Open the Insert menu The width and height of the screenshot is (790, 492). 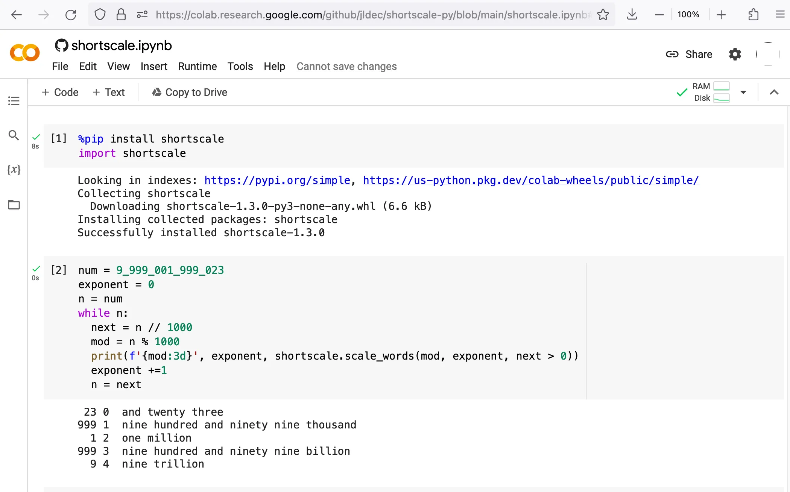[154, 66]
